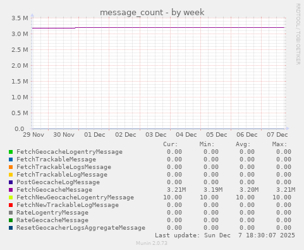Click FetchNewGeocacheLogentryMessage current value 10.00
Image resolution: width=304 pixels, height=250 pixels.
(x=173, y=197)
